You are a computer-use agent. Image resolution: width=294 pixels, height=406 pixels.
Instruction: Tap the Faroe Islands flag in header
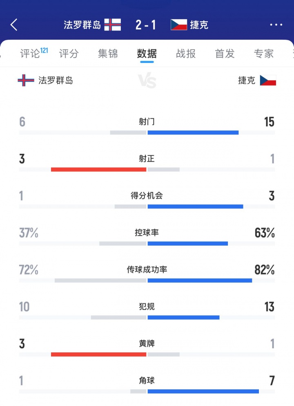[113, 25]
